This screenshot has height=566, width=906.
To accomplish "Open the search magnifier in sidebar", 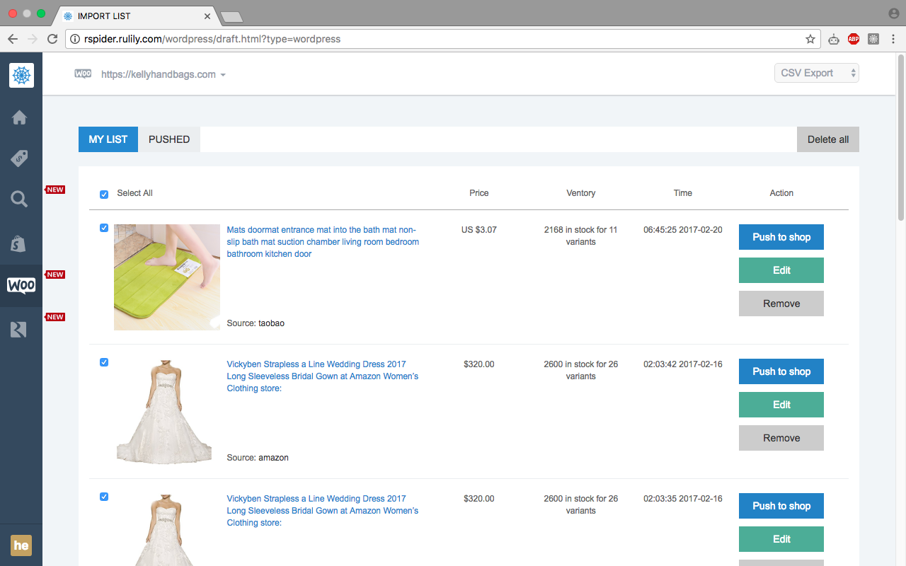I will pyautogui.click(x=19, y=200).
